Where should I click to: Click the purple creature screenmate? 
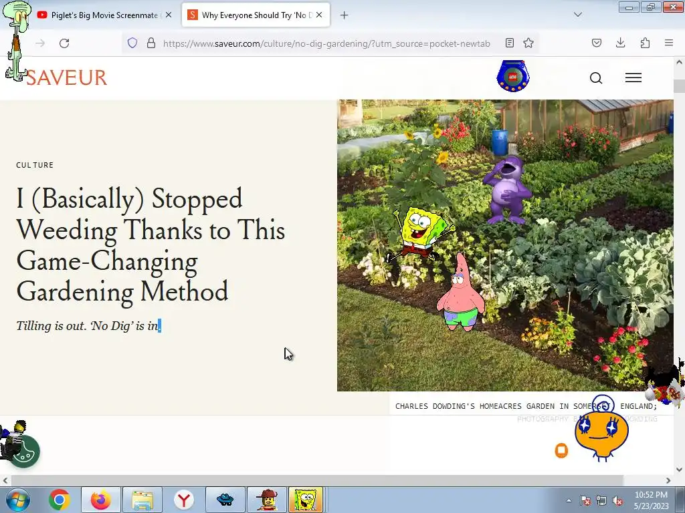[507, 190]
